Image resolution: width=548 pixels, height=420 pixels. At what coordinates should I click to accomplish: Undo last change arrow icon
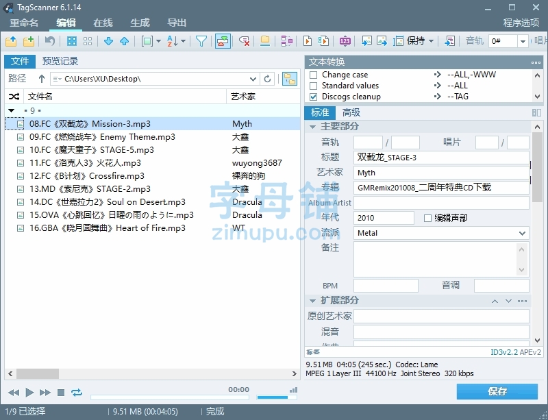coord(50,41)
